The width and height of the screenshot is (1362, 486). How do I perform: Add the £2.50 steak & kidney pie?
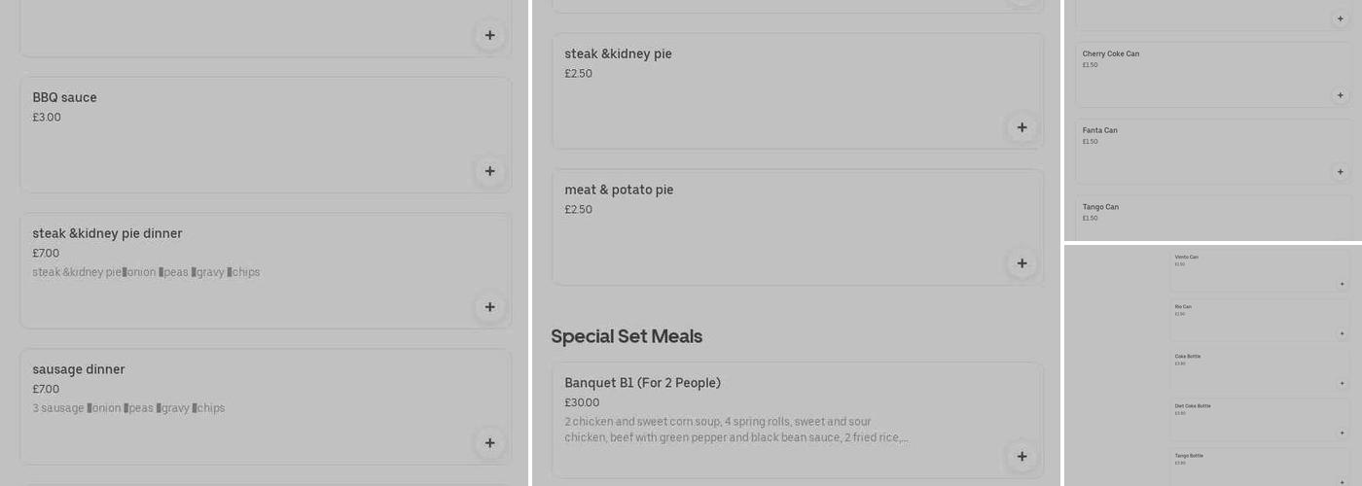point(1021,127)
